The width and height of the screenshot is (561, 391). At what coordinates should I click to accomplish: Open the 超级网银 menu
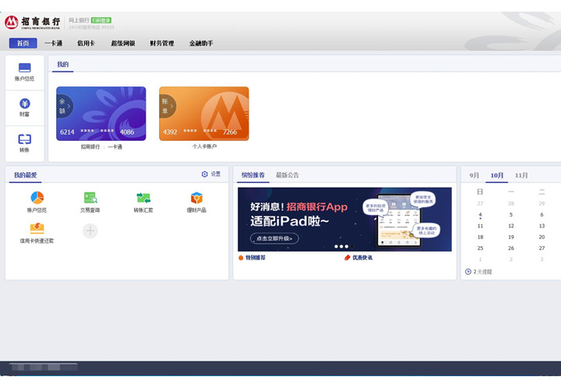[x=123, y=44]
